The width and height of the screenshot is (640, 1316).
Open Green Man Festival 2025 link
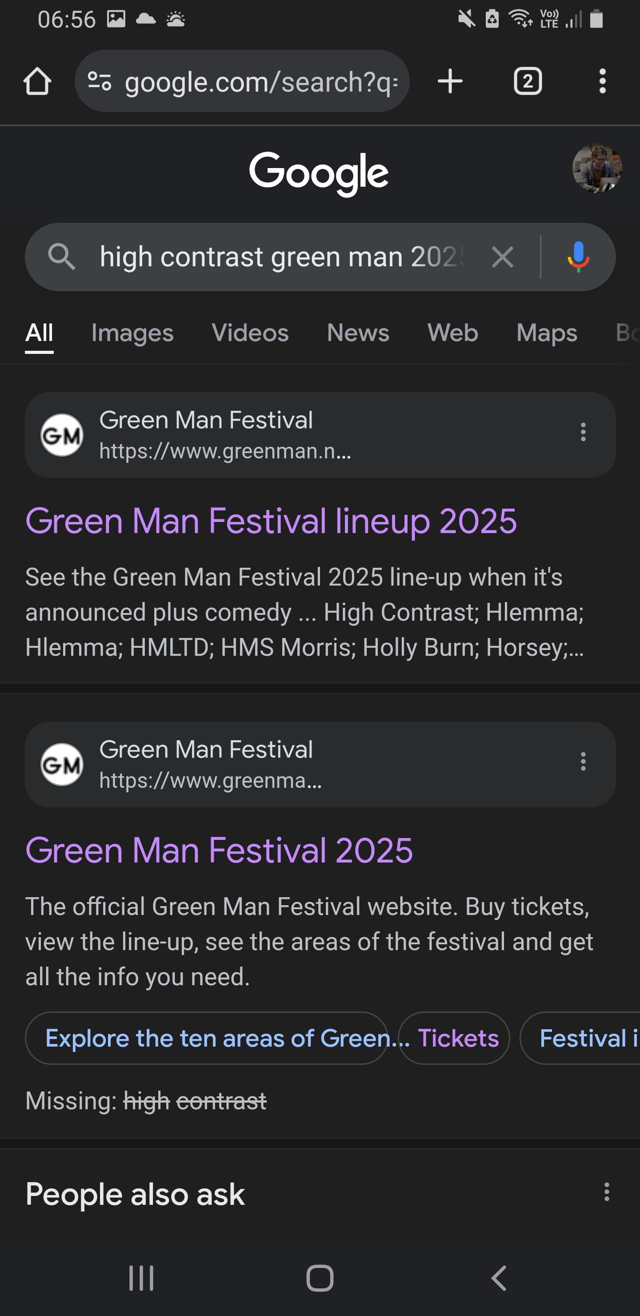pyautogui.click(x=219, y=851)
